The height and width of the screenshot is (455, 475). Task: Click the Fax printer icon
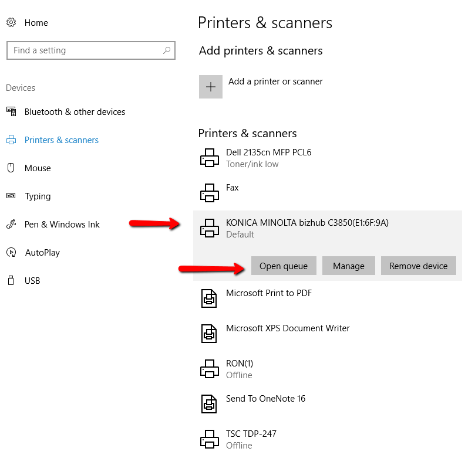[210, 193]
